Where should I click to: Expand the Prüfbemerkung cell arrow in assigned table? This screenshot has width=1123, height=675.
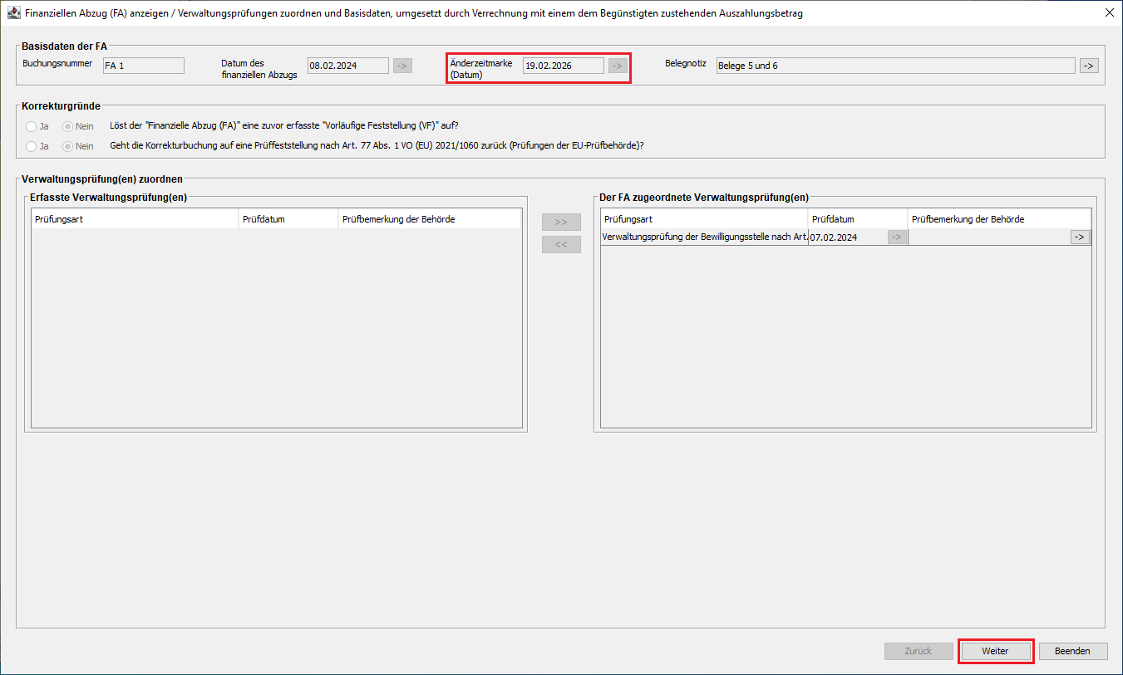(1080, 237)
